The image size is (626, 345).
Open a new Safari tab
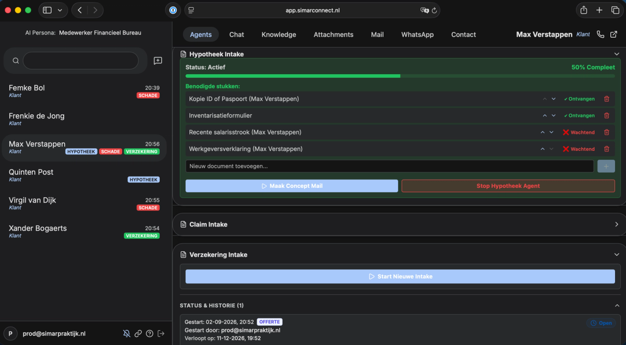pos(599,10)
